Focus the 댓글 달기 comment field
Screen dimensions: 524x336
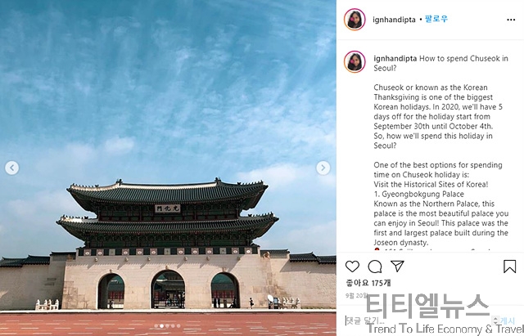418,321
